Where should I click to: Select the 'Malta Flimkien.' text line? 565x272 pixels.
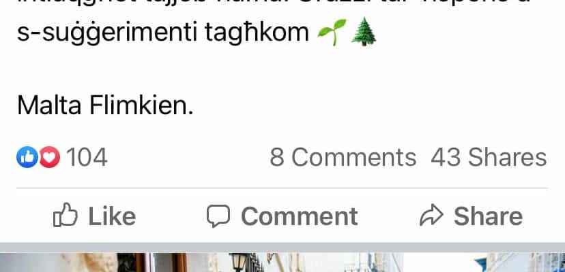tap(105, 105)
